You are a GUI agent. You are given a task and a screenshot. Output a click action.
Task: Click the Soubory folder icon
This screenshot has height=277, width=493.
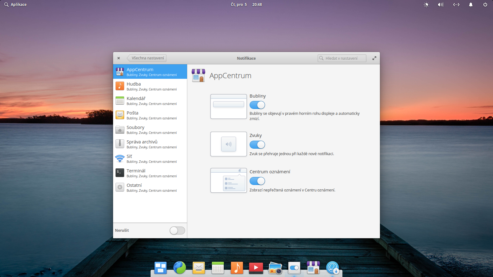[120, 130]
